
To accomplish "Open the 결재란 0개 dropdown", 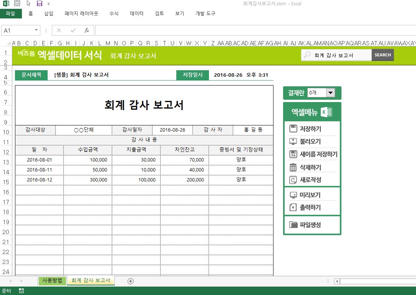I will pyautogui.click(x=331, y=93).
